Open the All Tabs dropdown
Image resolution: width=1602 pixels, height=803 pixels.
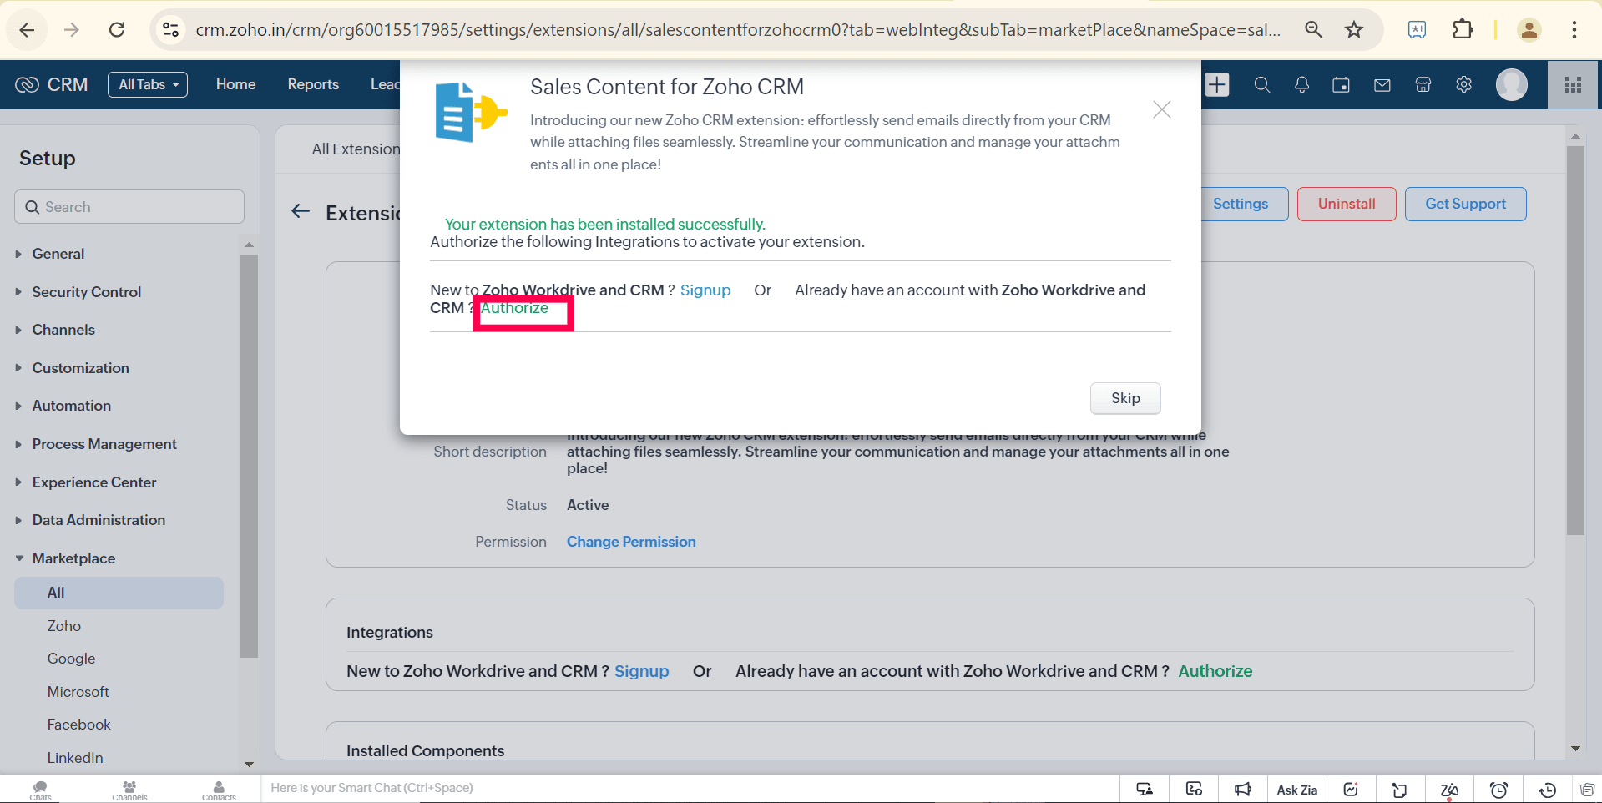[148, 84]
